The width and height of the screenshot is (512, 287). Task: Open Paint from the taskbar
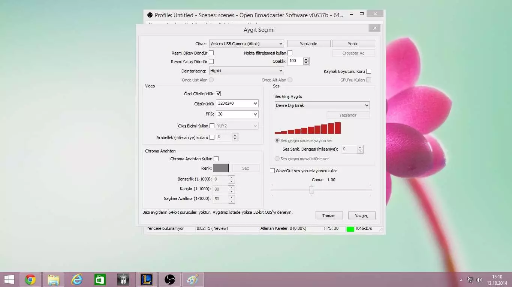coord(193,280)
